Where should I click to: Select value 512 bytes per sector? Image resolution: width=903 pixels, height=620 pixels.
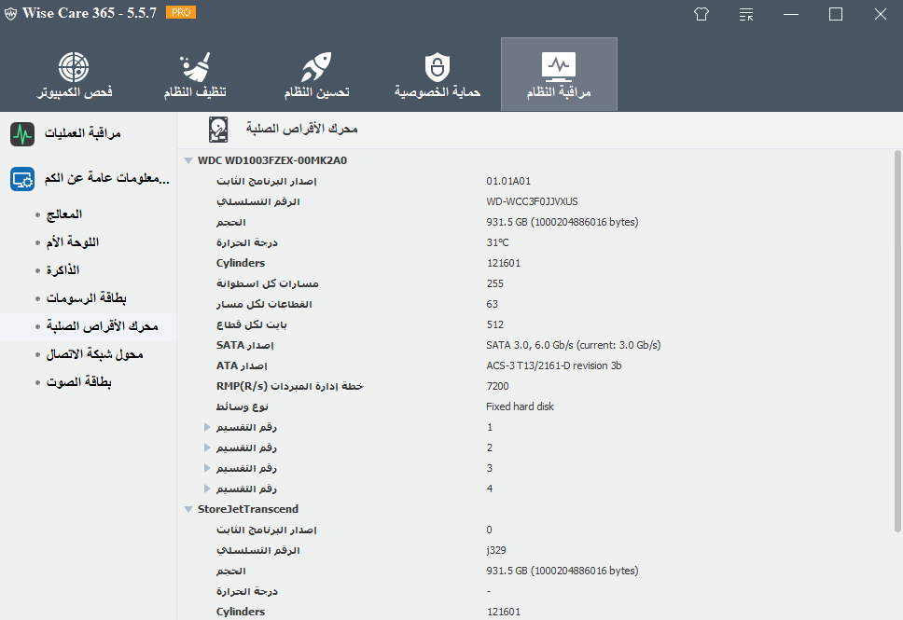[494, 324]
